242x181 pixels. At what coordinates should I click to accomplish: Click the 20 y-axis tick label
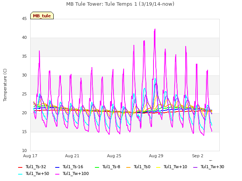pos(24,113)
